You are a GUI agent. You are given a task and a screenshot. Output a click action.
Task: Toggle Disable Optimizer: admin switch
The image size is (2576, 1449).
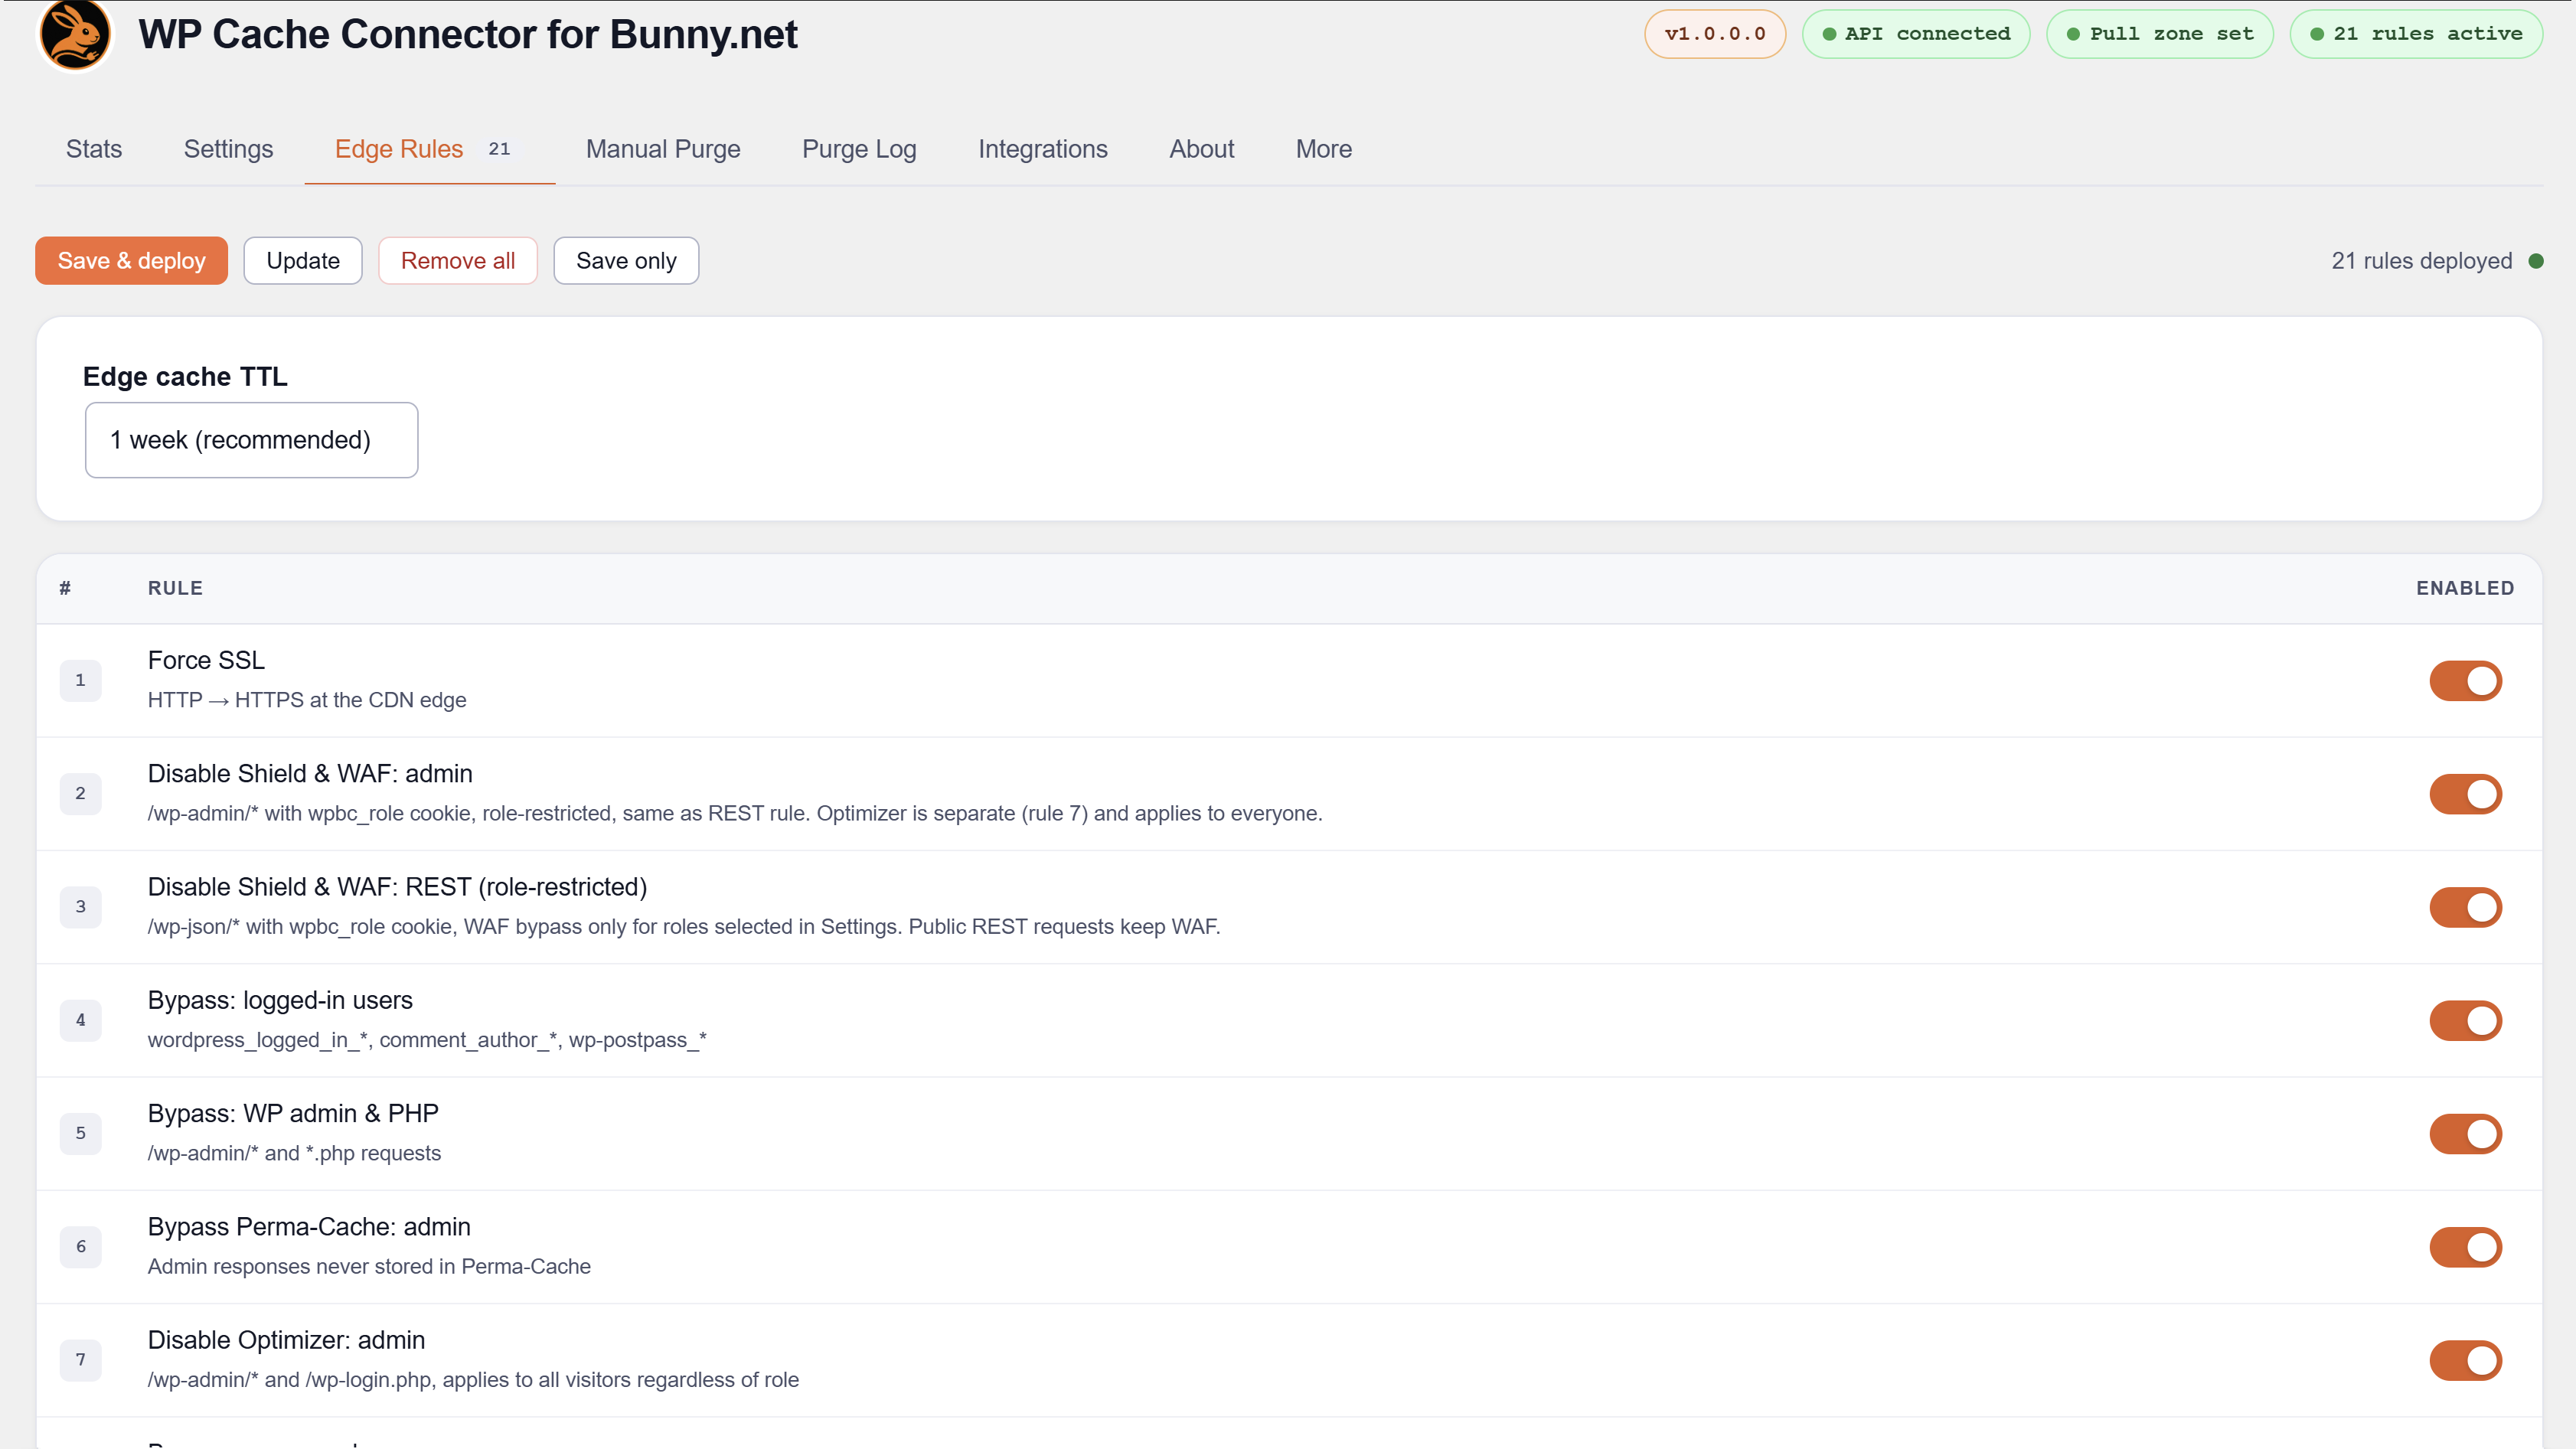click(x=2465, y=1360)
